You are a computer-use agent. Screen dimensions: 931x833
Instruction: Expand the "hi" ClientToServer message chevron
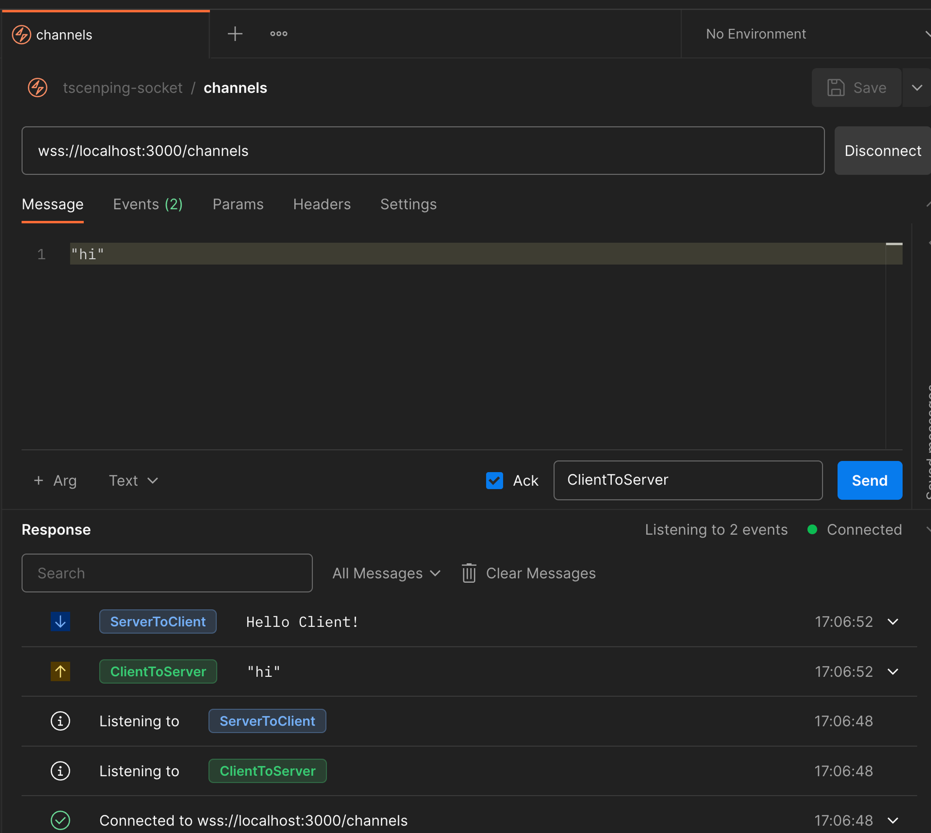pos(892,671)
